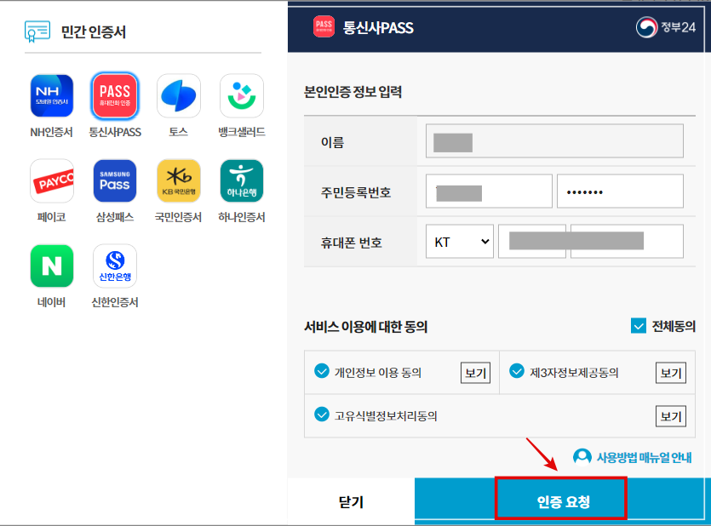Screen dimensions: 711x526
Task: Select the 신한인증서 certificate icon
Action: click(x=115, y=266)
